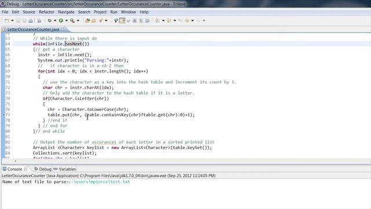Run the program with the green Run icon

coord(61,21)
